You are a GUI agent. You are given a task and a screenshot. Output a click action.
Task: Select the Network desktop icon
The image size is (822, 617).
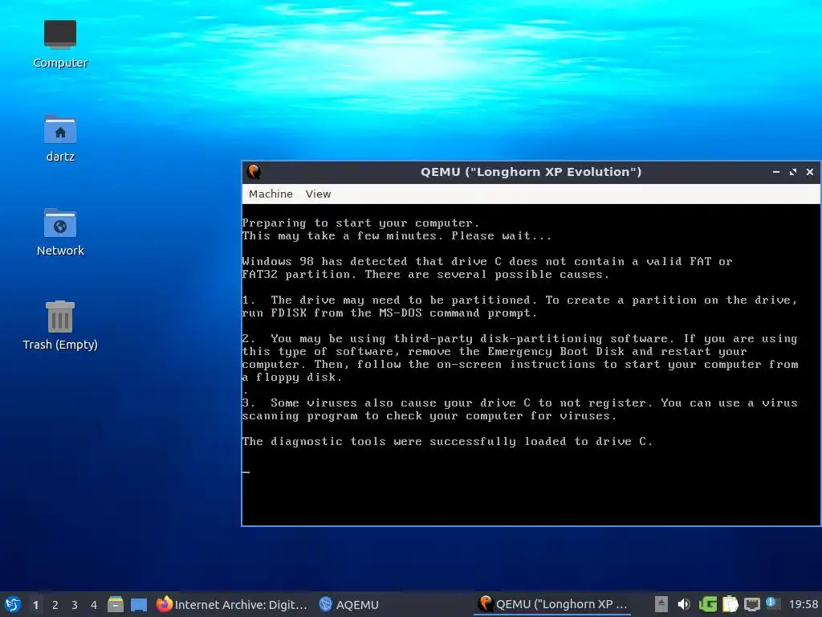(60, 232)
